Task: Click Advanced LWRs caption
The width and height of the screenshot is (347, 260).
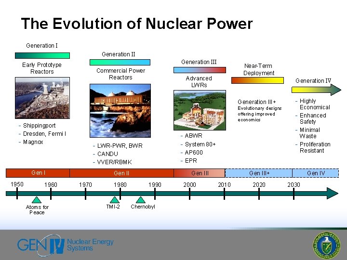Action: pyautogui.click(x=199, y=81)
